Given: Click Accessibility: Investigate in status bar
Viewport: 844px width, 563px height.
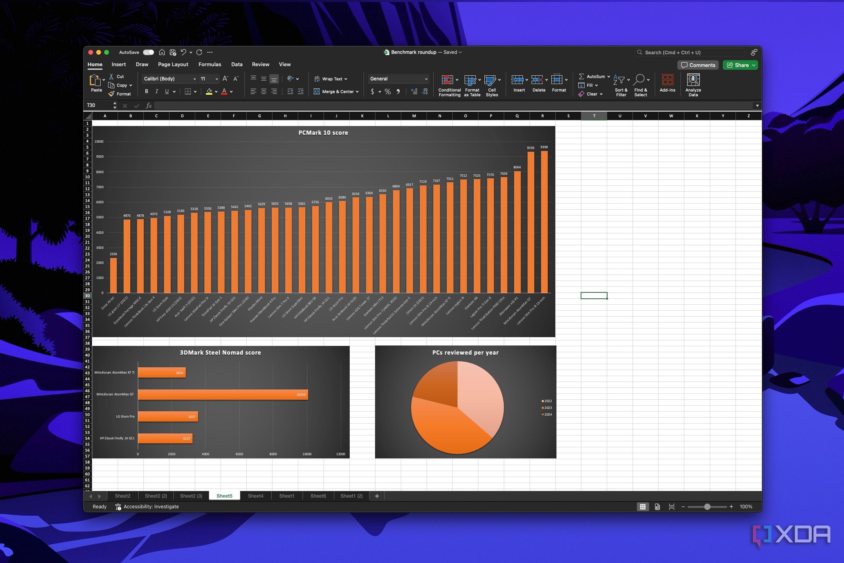Looking at the screenshot, I should tap(147, 507).
